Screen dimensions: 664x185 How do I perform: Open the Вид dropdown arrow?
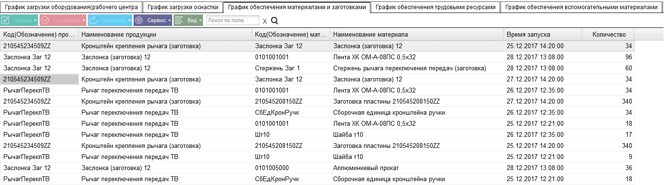tap(200, 21)
